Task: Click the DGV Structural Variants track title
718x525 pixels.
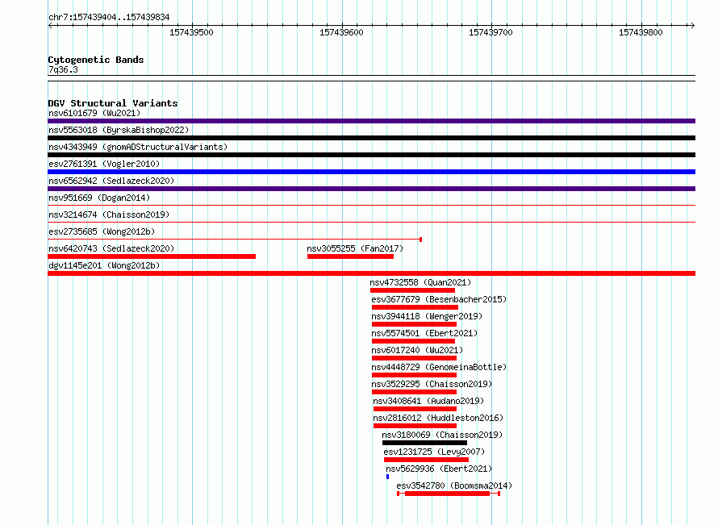Action: pos(113,103)
